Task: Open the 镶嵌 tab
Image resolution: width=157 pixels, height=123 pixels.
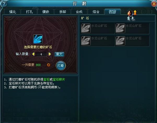Action: click(x=46, y=12)
